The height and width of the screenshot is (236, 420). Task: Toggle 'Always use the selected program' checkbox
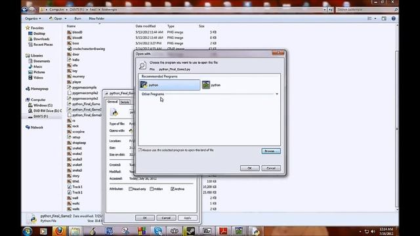click(140, 150)
